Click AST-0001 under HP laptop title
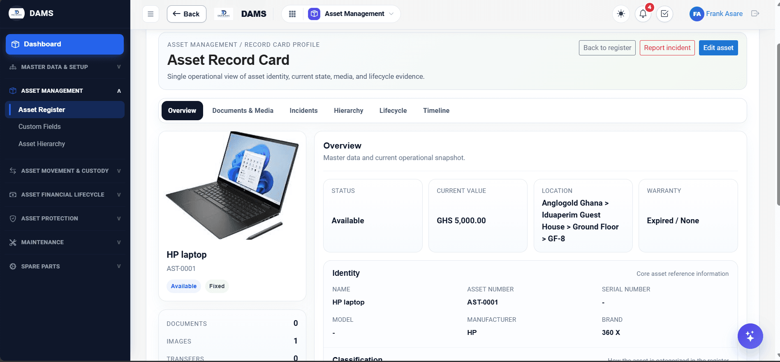Image resolution: width=780 pixels, height=362 pixels. [x=181, y=268]
